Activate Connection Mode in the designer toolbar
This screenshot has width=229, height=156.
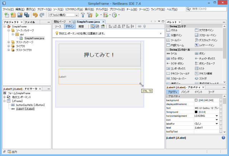(97, 26)
